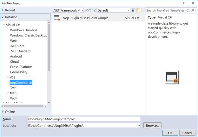Open the help question mark button
The width and height of the screenshot is (198, 137).
(183, 3)
